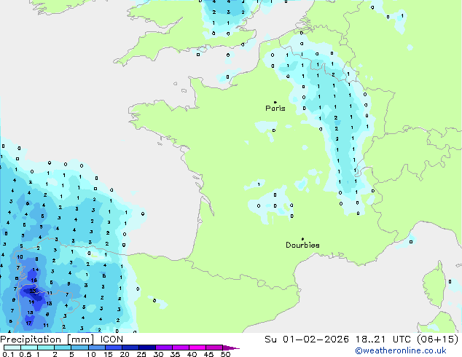This screenshot has width=462, height=357.
Task: Select the 10–15 mm legend swatch
Action: [x=96, y=348]
